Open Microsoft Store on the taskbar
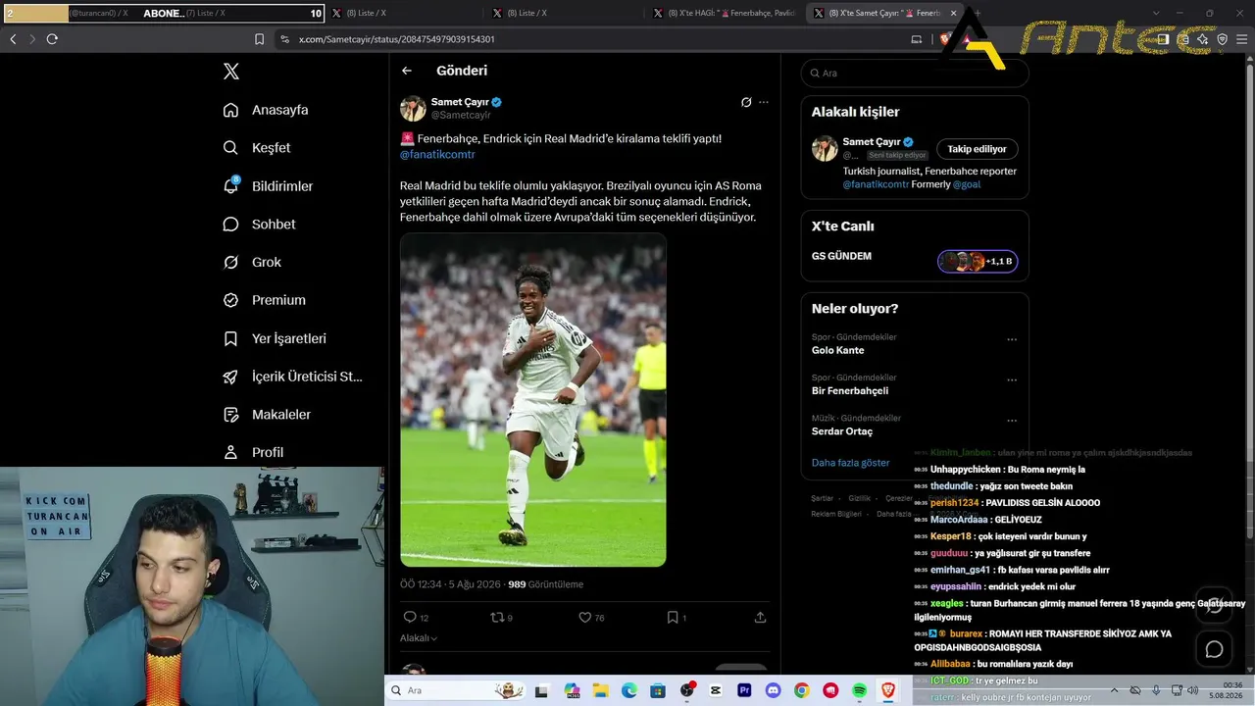The image size is (1255, 706). 657,690
